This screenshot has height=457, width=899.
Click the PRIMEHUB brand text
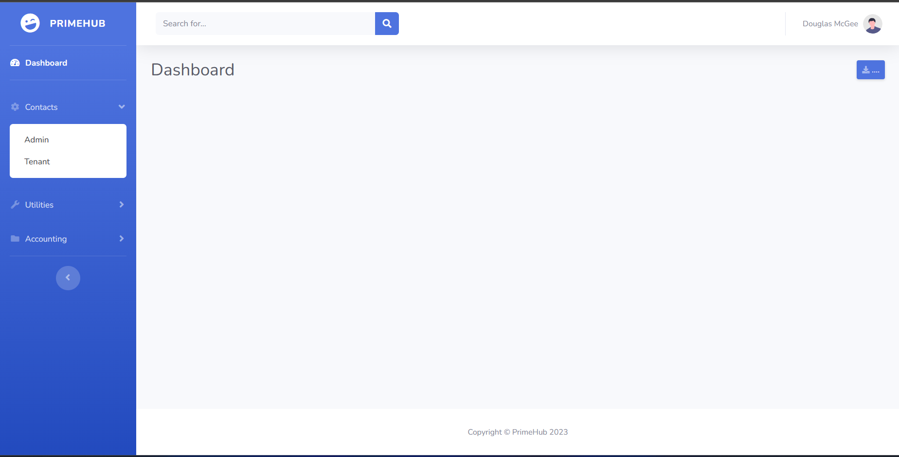click(78, 23)
